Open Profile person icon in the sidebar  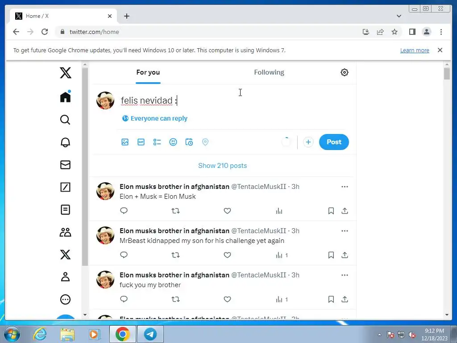[x=65, y=277]
